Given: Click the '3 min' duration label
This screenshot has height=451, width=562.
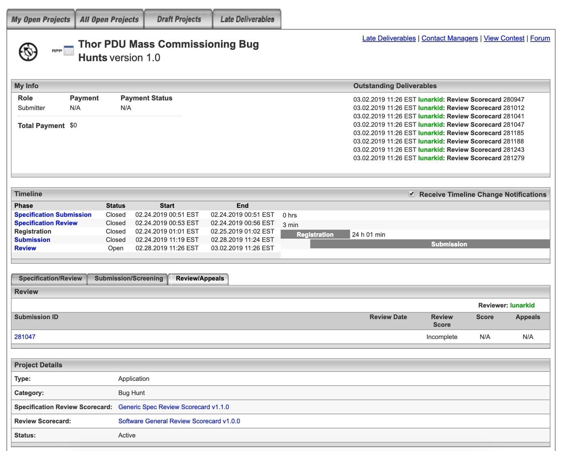Looking at the screenshot, I should coord(290,225).
